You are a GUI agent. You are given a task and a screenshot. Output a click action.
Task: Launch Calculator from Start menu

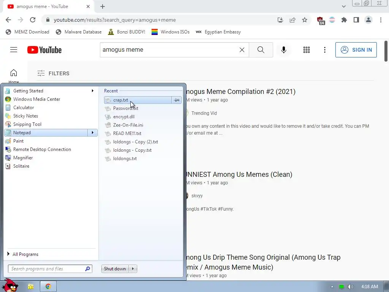tap(51, 108)
